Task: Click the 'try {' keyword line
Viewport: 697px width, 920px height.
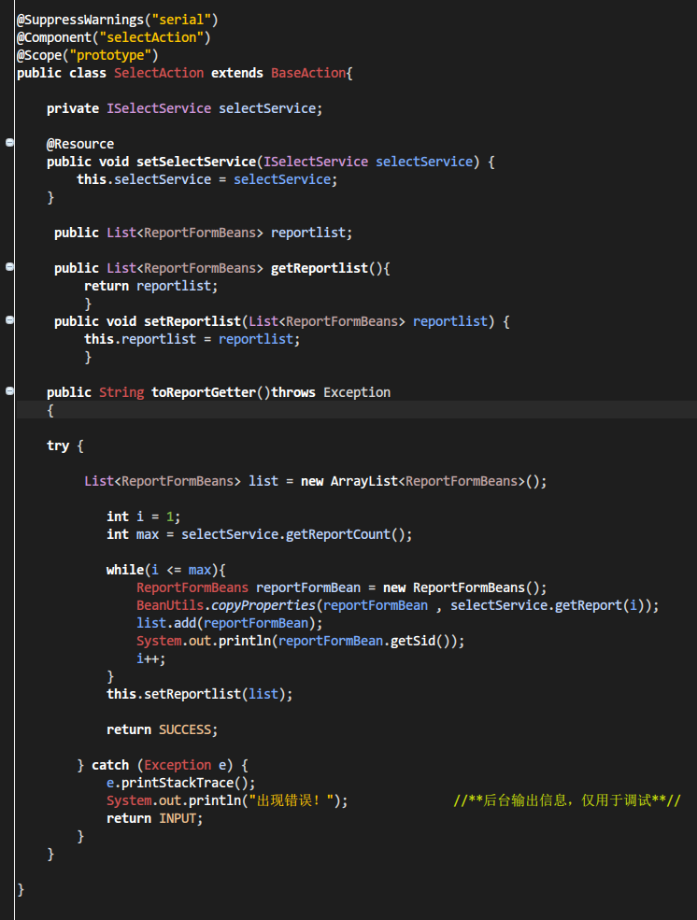Action: click(65, 446)
